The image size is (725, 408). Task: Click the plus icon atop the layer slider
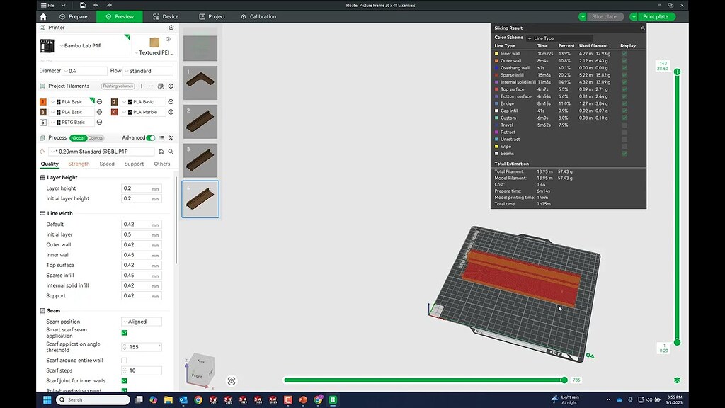click(x=677, y=72)
